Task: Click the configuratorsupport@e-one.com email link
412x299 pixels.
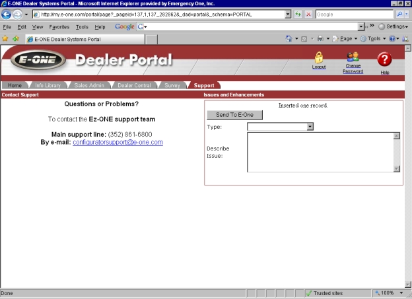Action: point(118,142)
